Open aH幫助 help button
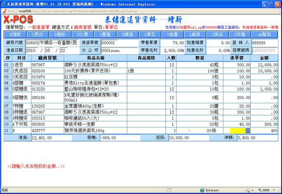Image resolution: width=282 pixels, height=194 pixels. pyautogui.click(x=264, y=34)
